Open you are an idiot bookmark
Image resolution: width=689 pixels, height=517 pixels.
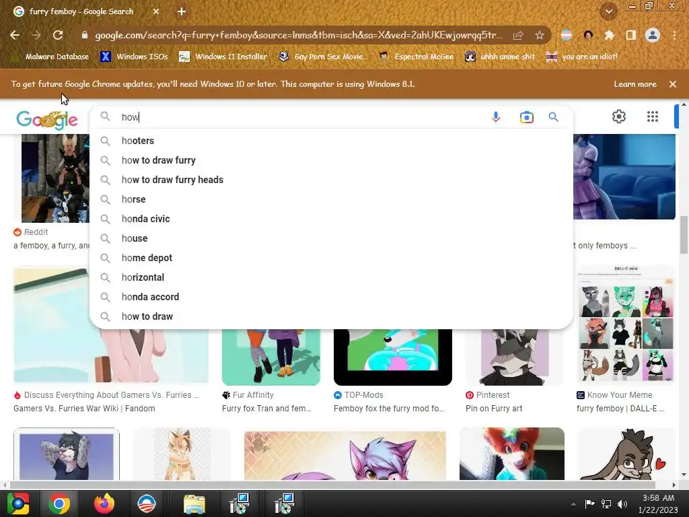coord(582,57)
